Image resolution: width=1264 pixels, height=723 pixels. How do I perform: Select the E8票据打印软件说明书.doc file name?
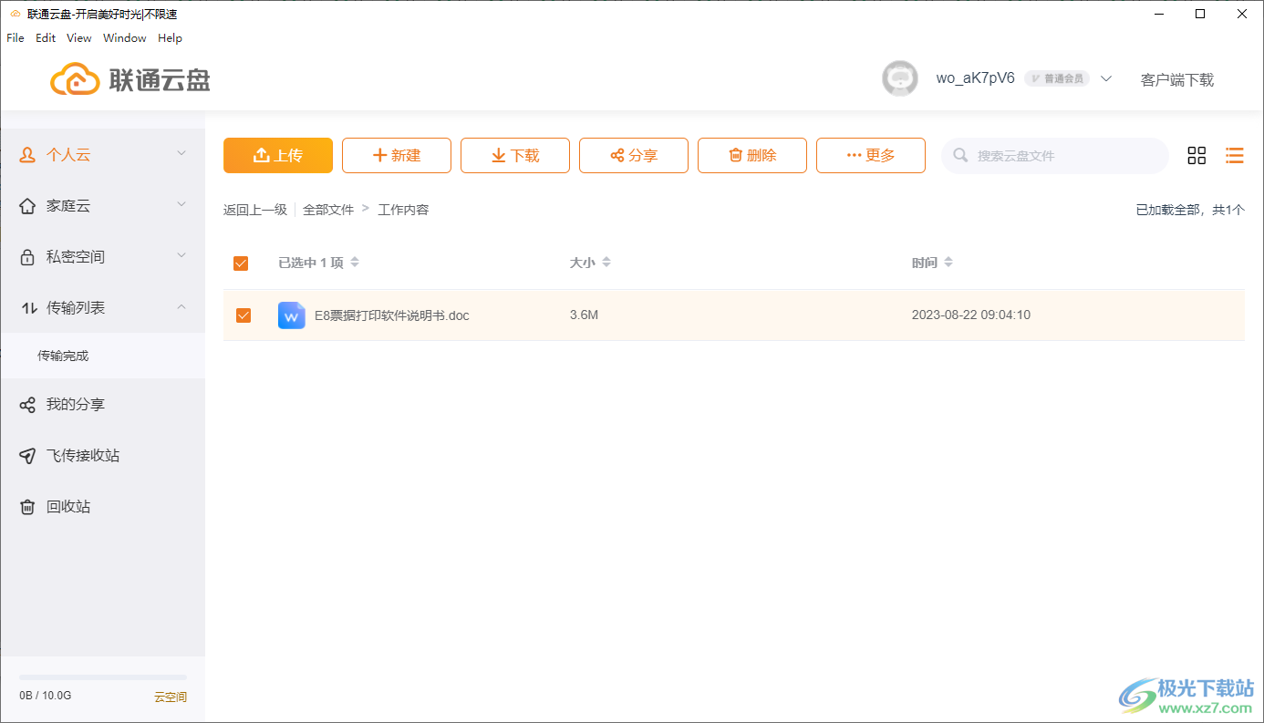click(x=392, y=315)
